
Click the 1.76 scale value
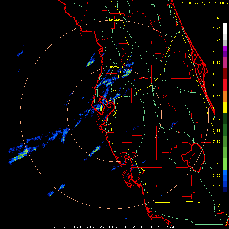[x=217, y=74]
